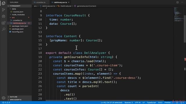Show errors and warnings in status bar
Screen dimensions: 186x104
pos(6,103)
